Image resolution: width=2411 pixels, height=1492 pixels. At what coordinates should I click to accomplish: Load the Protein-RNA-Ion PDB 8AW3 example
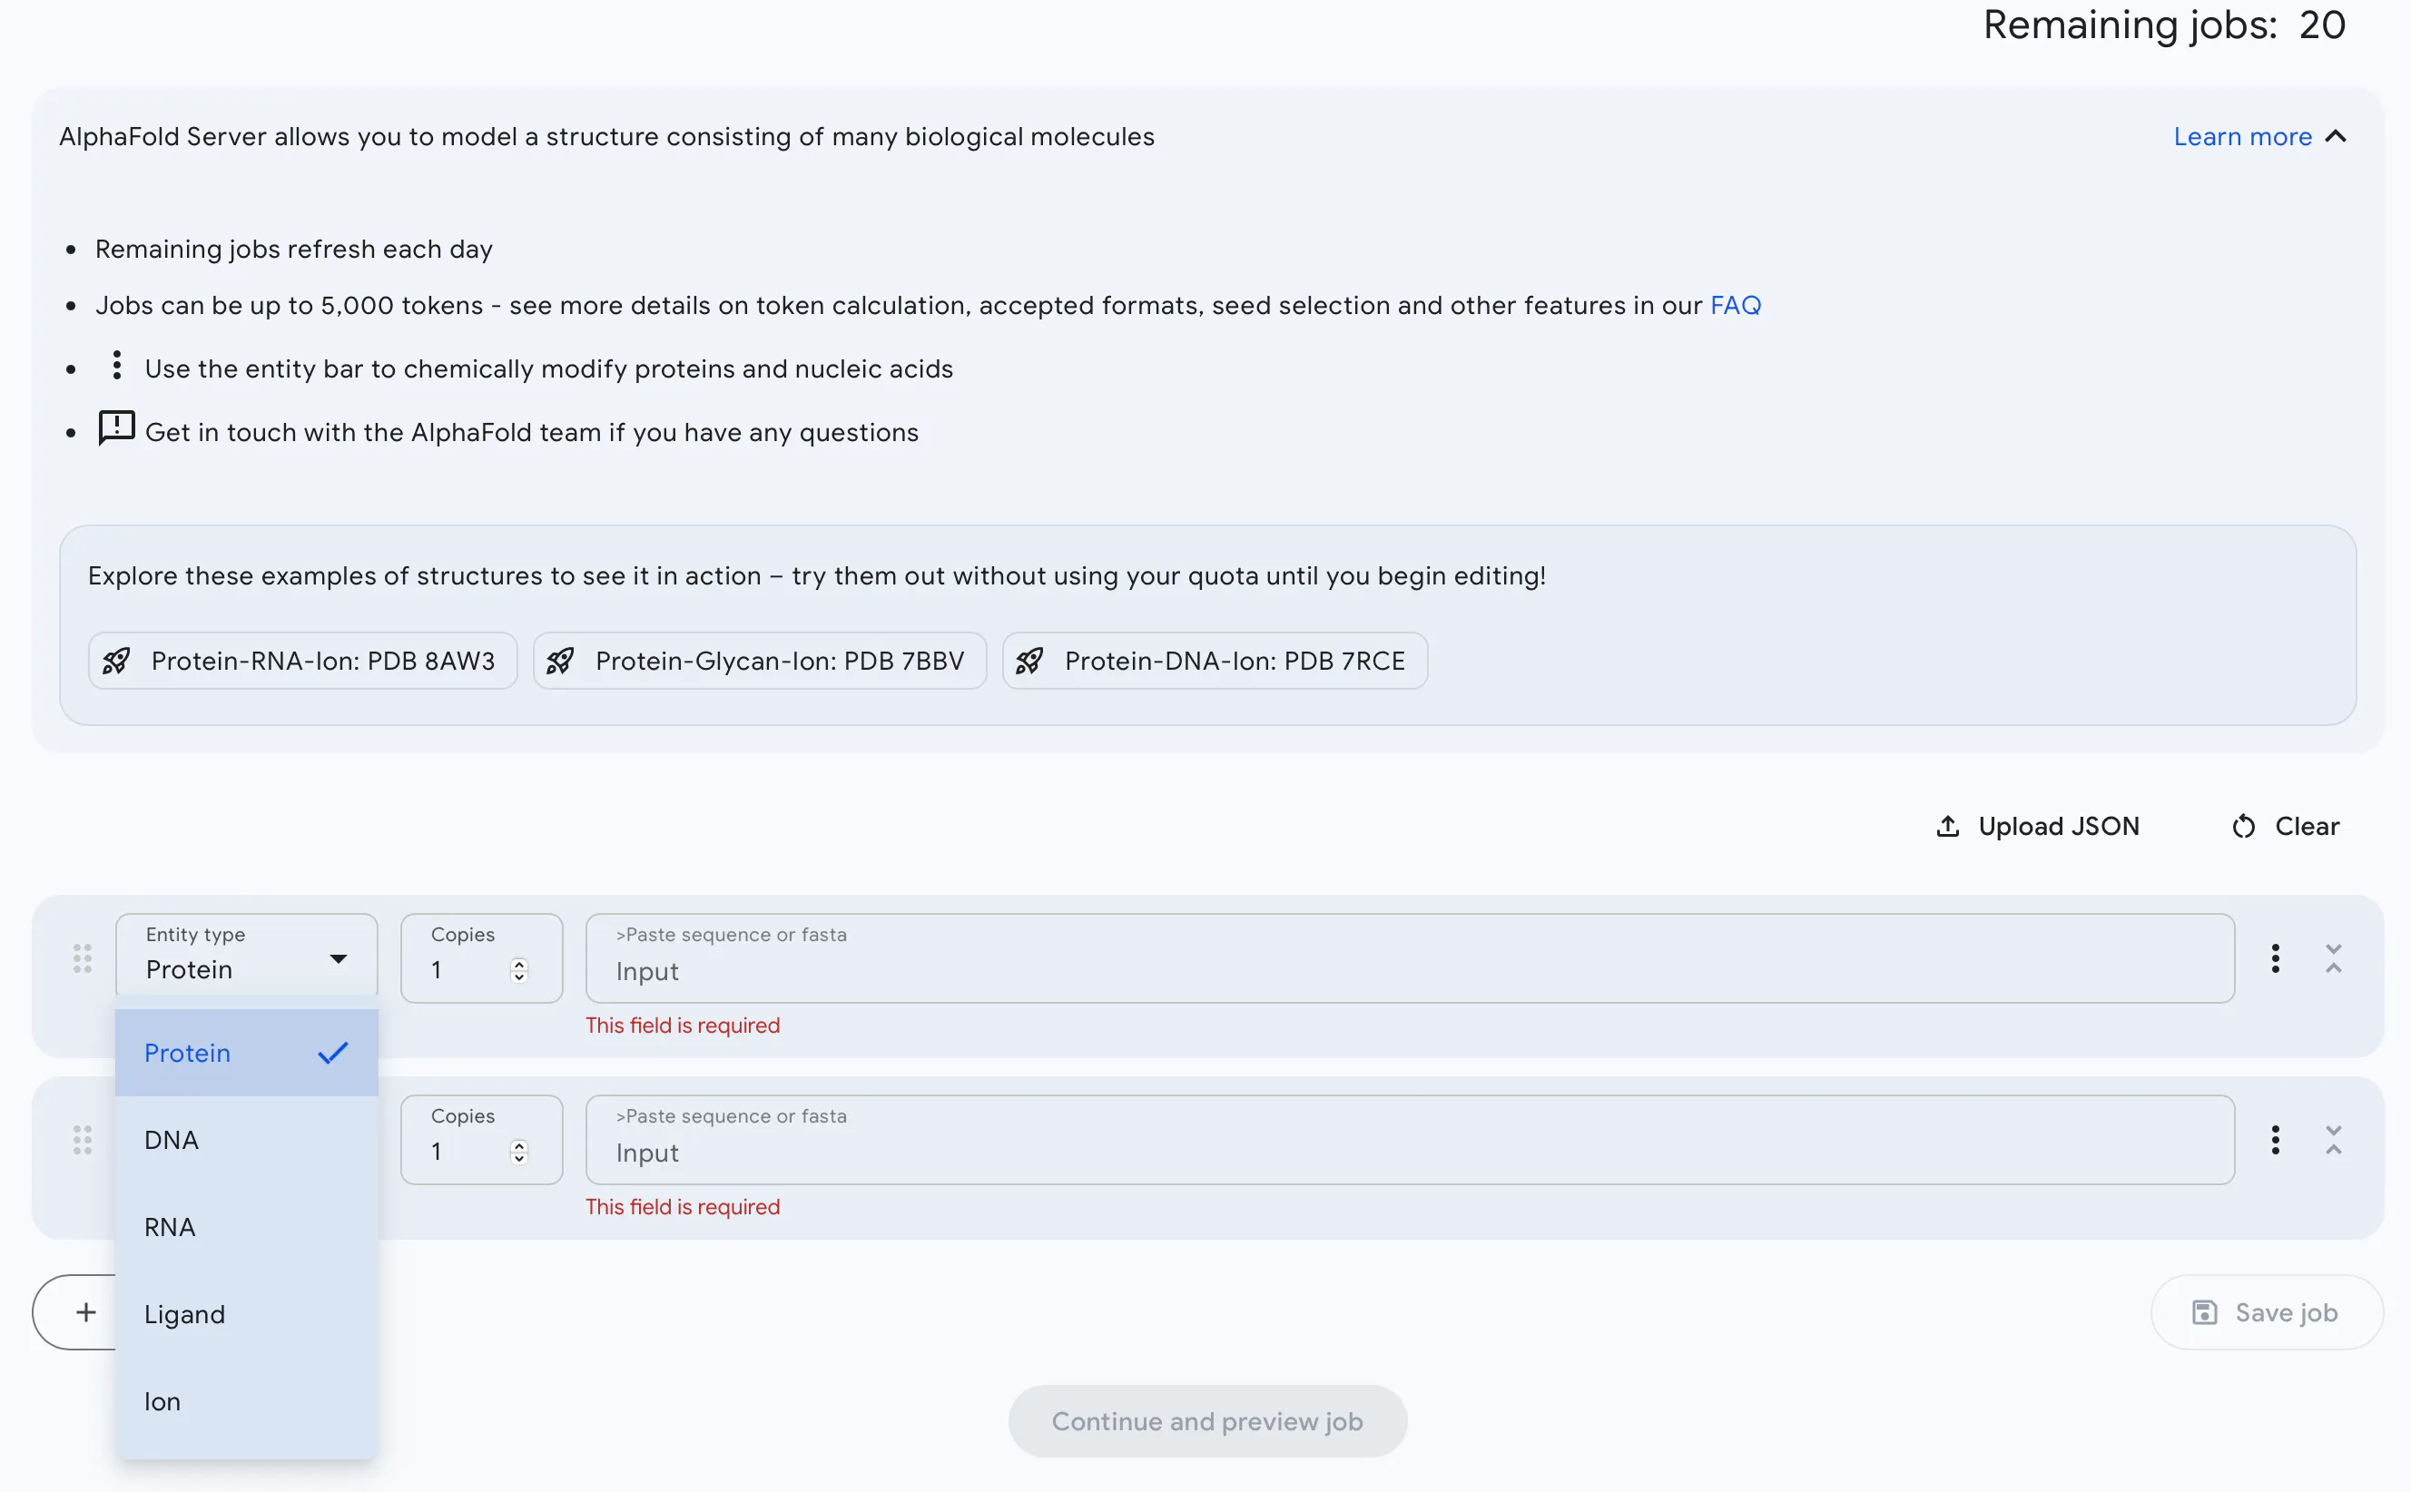click(303, 660)
